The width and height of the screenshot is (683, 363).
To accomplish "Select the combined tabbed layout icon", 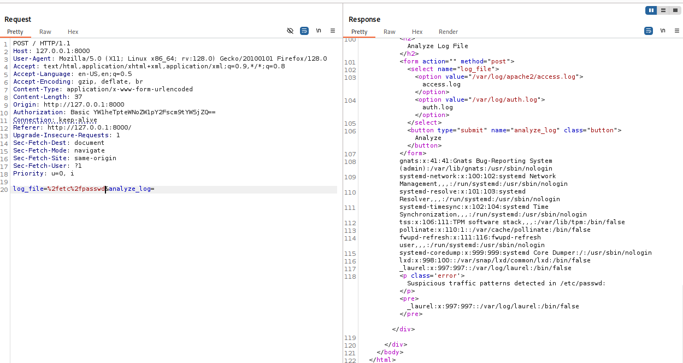I will (675, 10).
